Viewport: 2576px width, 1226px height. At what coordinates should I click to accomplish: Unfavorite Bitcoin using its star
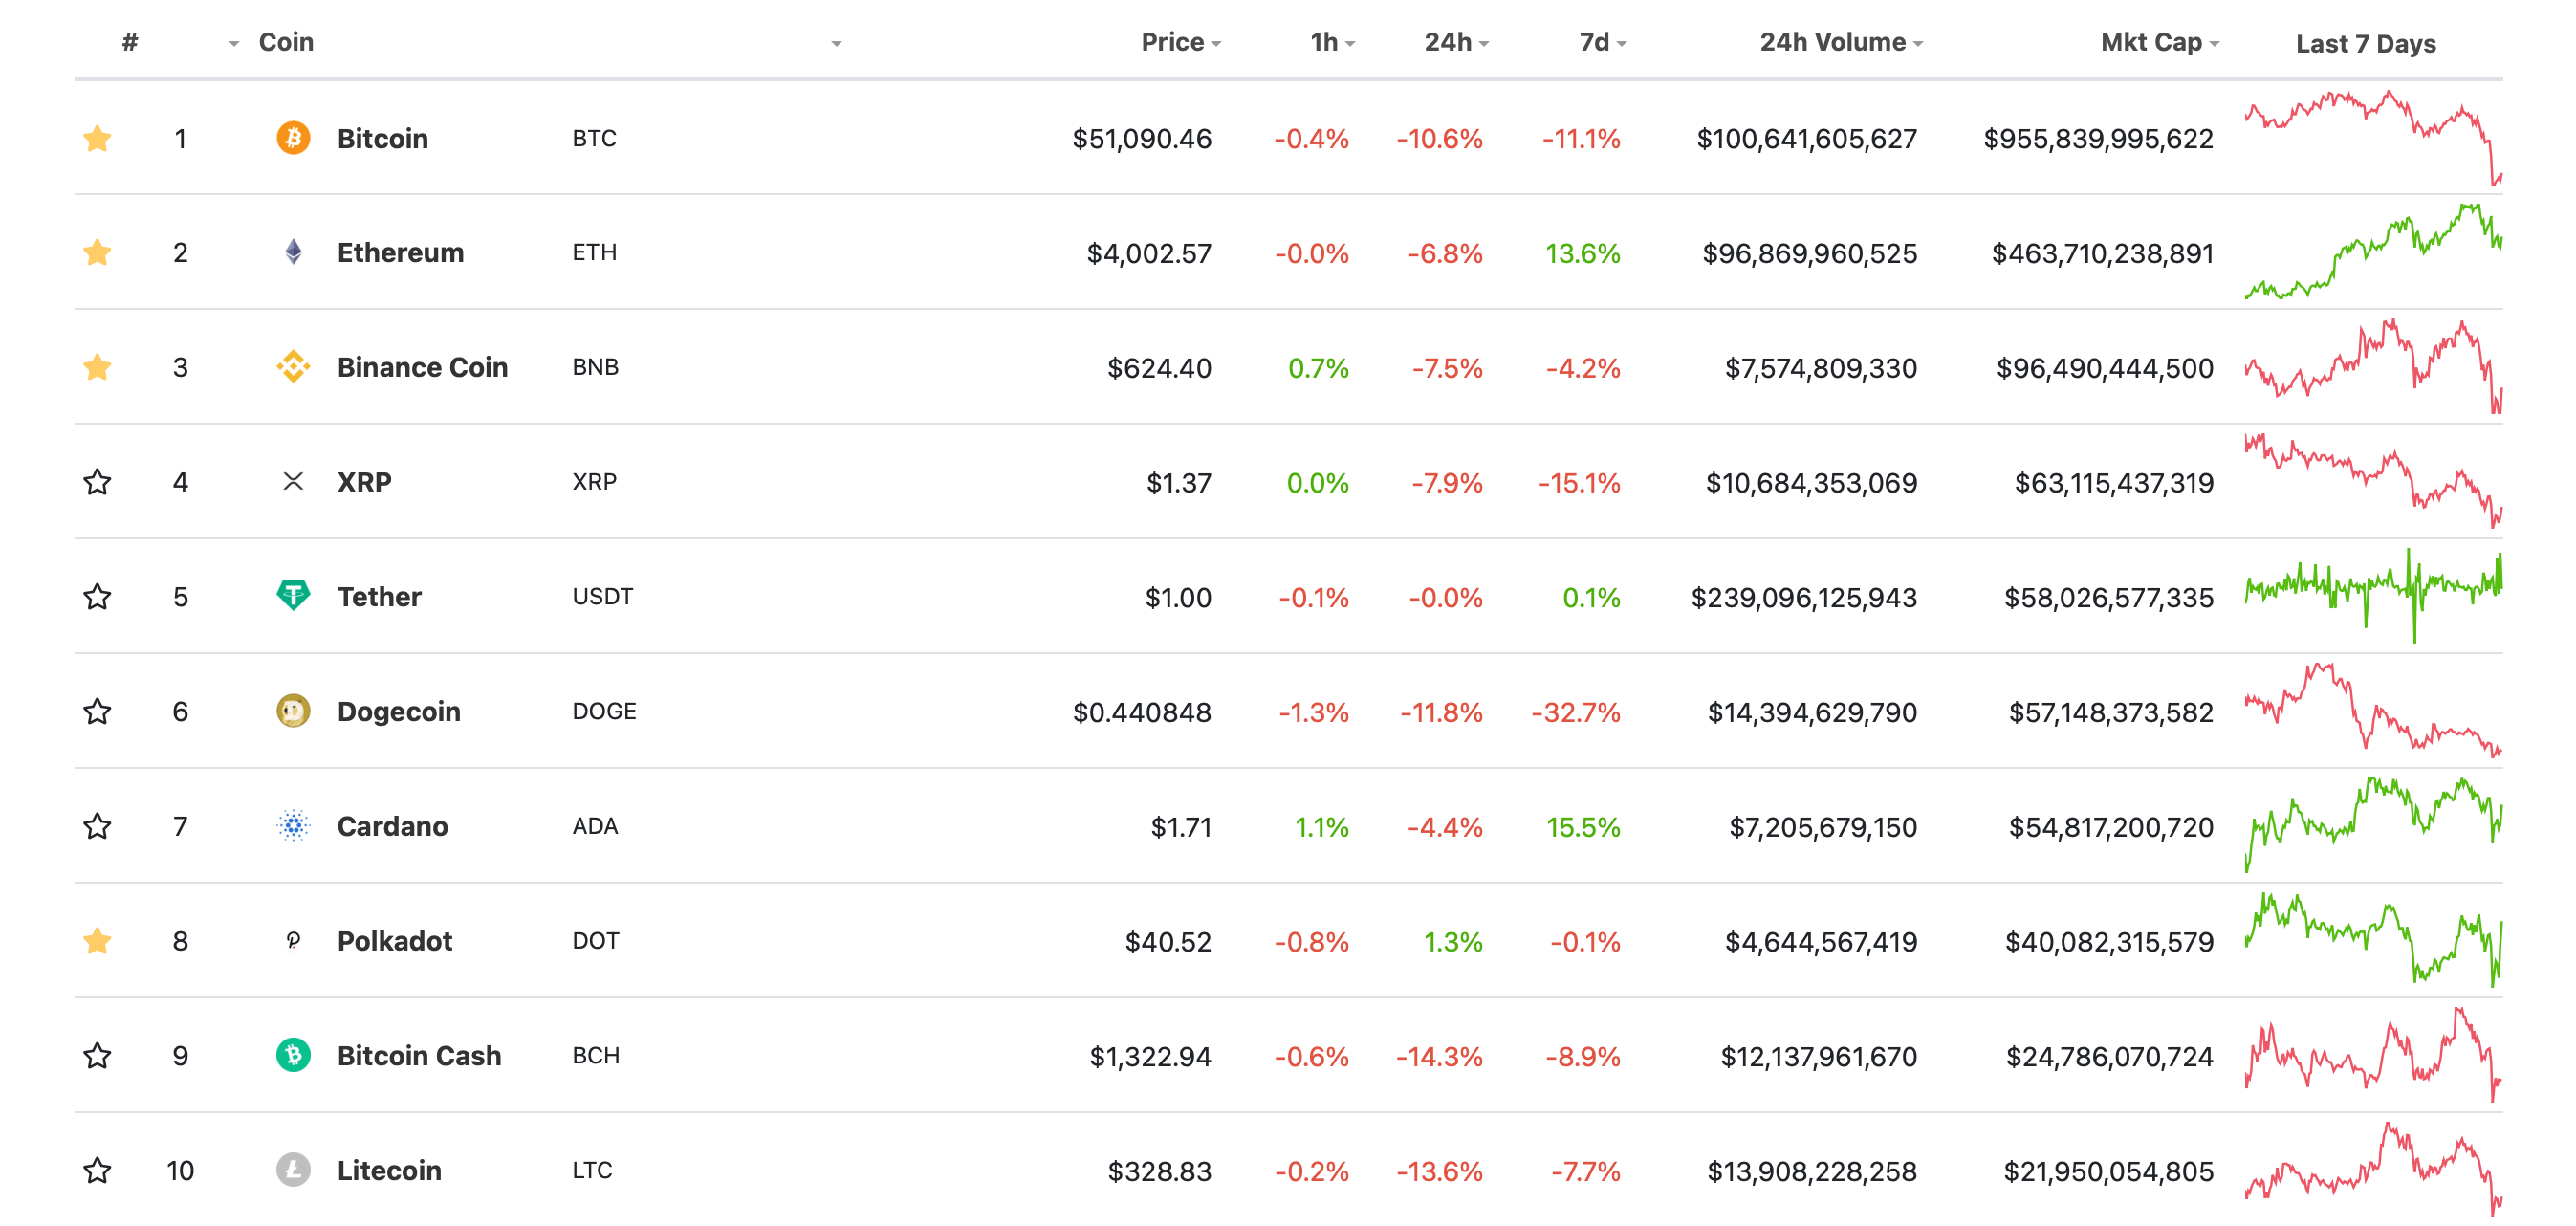tap(97, 138)
